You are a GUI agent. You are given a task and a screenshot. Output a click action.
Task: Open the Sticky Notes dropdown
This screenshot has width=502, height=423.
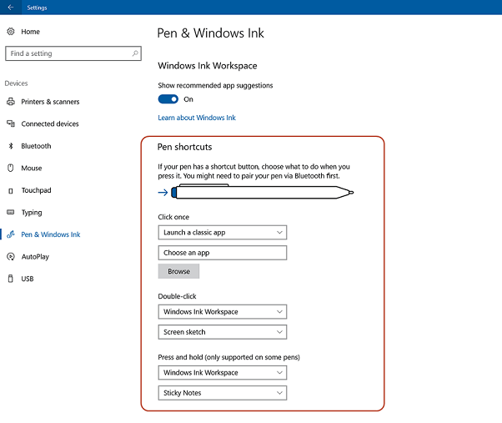pos(223,393)
